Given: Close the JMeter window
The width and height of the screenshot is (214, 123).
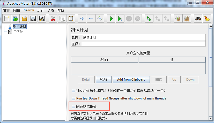Looking at the screenshot, I should coord(207,3).
